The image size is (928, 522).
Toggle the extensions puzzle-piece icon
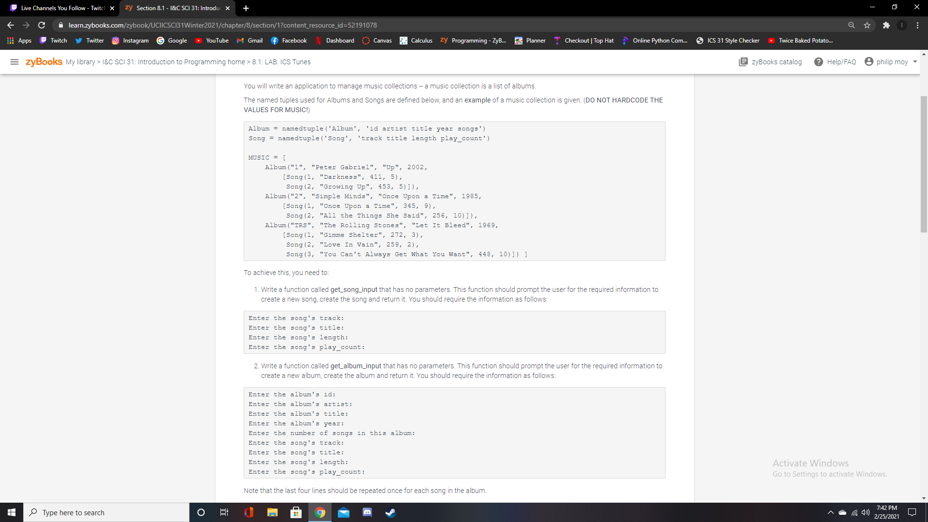[x=887, y=25]
